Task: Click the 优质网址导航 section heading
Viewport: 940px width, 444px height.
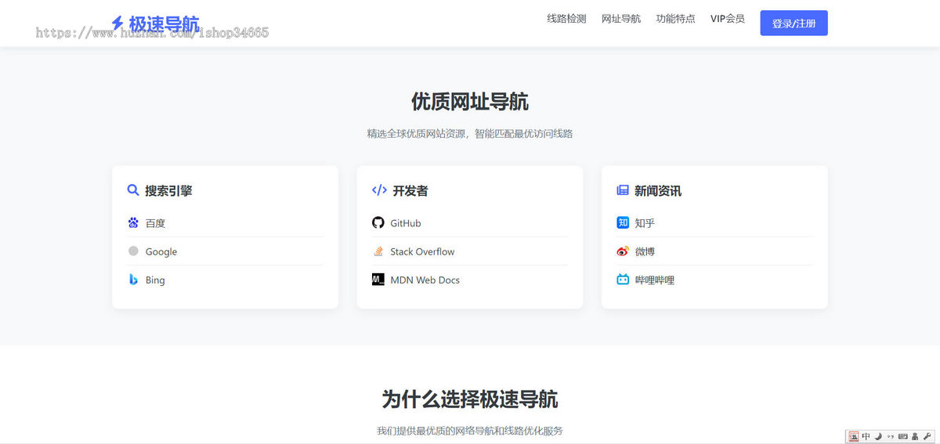Action: [x=470, y=102]
